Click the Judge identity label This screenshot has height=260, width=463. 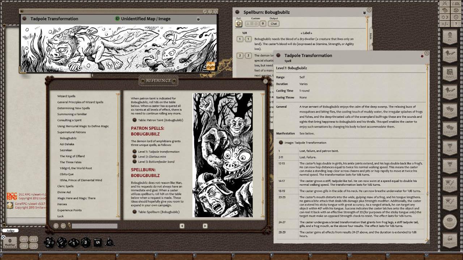pyautogui.click(x=10, y=230)
